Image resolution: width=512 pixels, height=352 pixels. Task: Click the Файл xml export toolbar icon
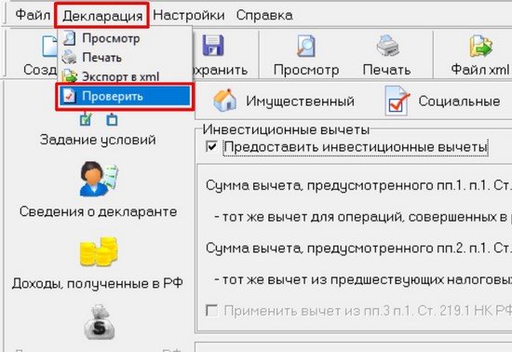point(480,47)
